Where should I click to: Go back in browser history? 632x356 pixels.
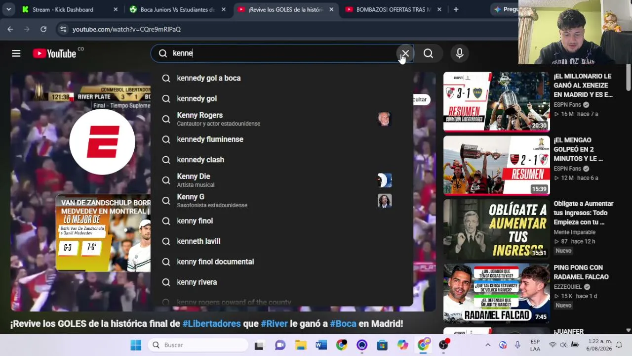pyautogui.click(x=10, y=29)
